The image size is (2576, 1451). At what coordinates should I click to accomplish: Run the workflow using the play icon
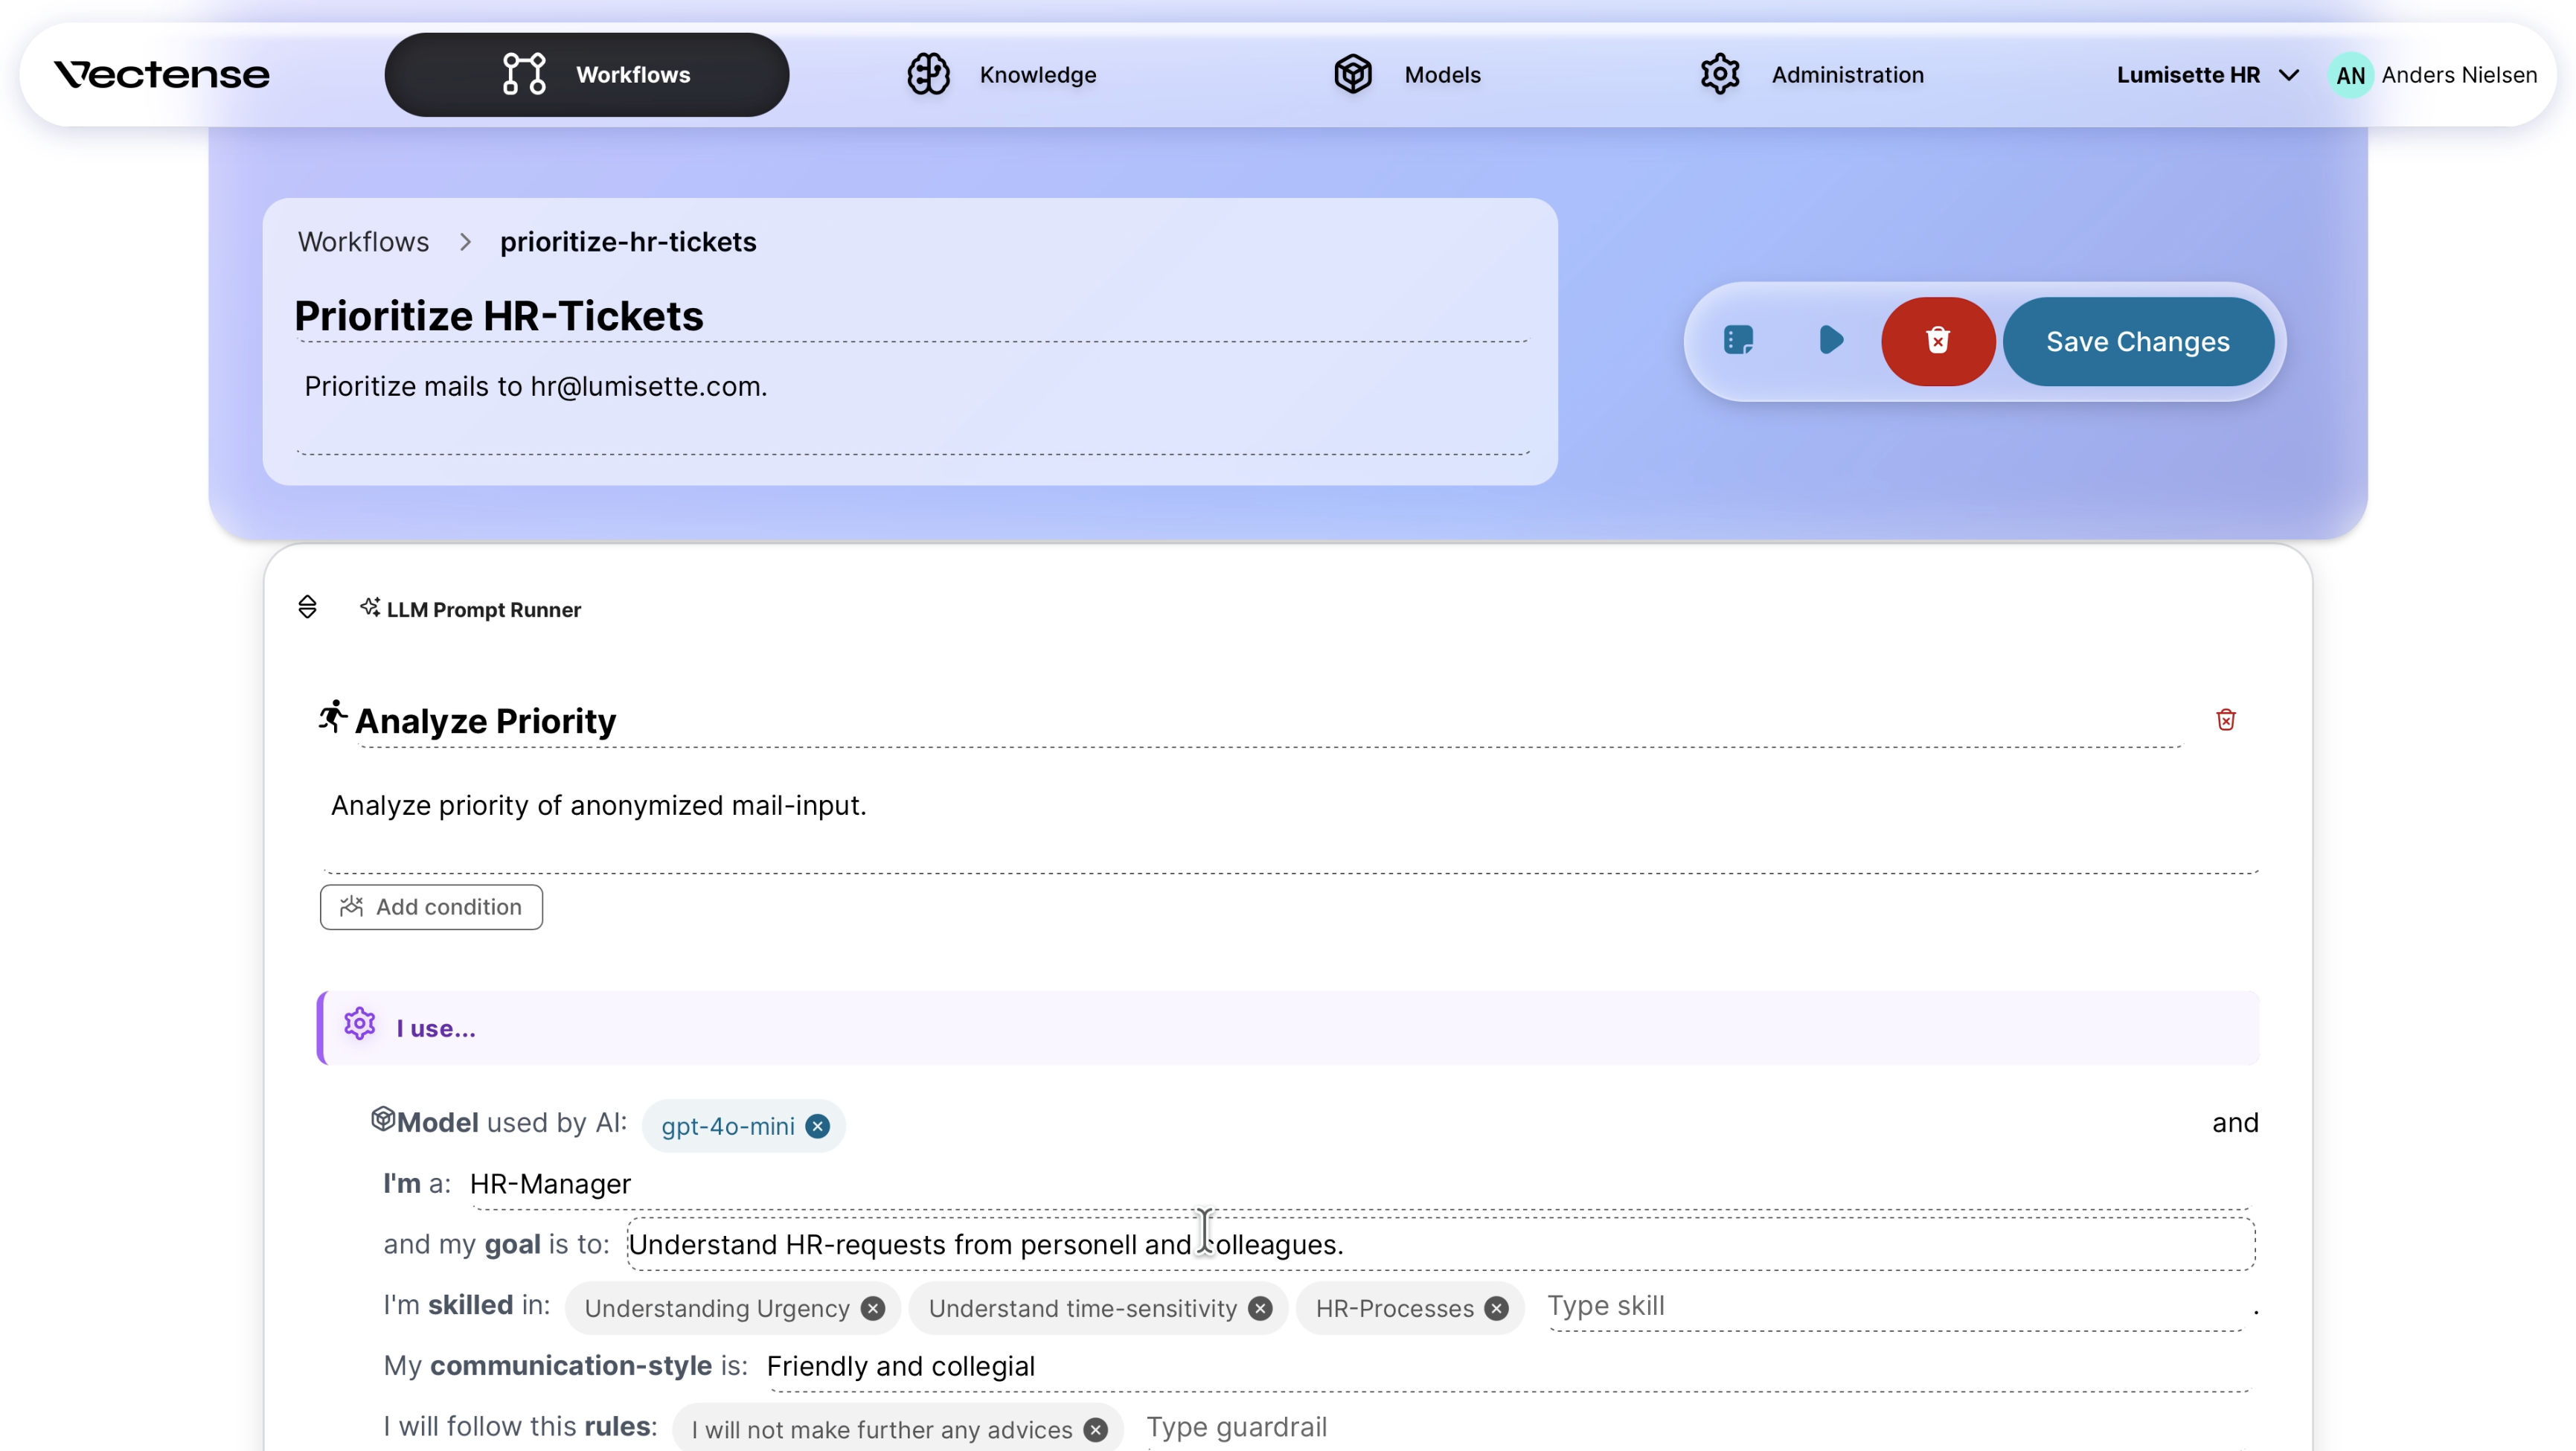click(x=1831, y=341)
